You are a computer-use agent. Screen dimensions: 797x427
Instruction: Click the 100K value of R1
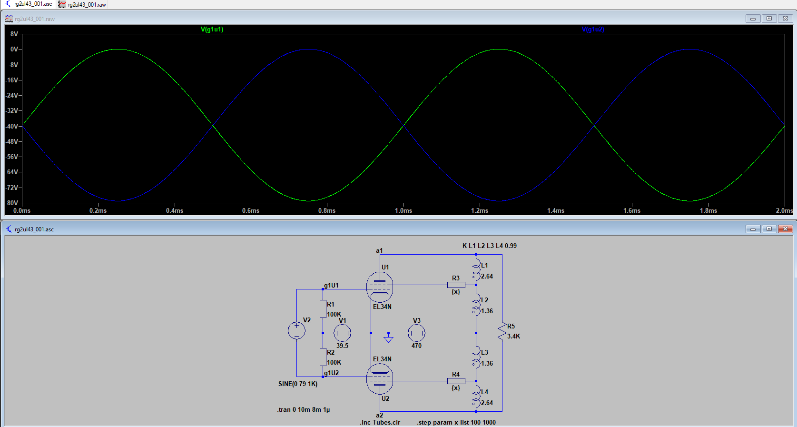[334, 315]
